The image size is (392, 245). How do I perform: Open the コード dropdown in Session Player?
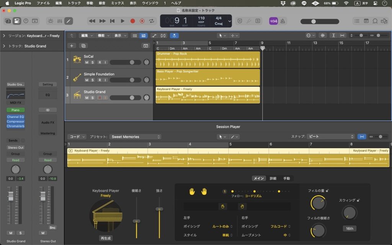(x=77, y=137)
